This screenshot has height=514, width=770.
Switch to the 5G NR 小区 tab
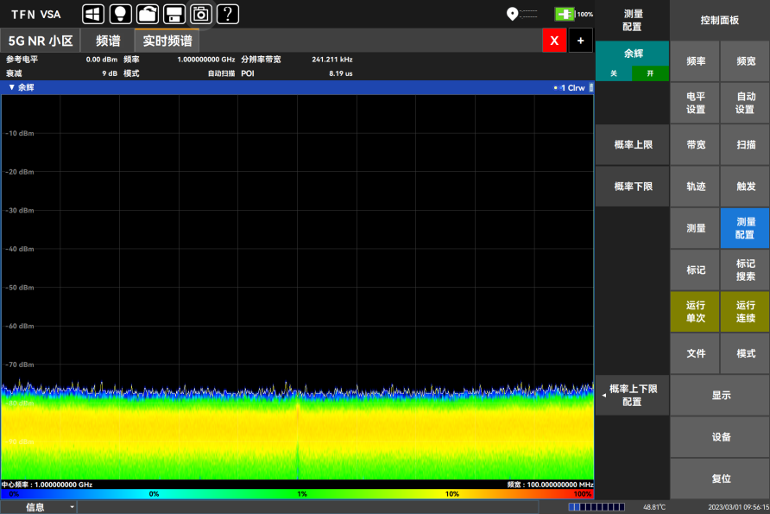[x=41, y=41]
